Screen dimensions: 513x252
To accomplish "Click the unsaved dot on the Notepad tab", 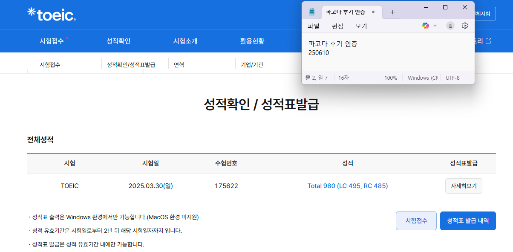I will (373, 12).
